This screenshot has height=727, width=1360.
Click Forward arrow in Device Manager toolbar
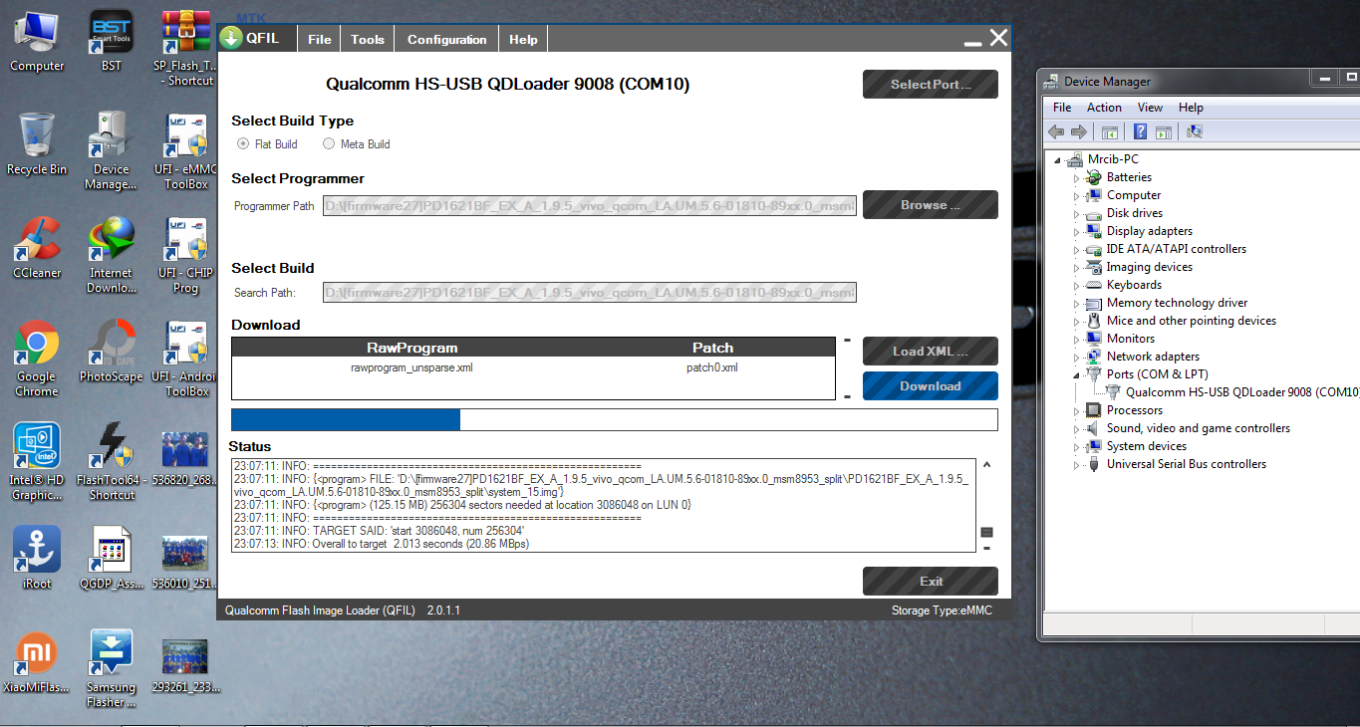pos(1079,131)
